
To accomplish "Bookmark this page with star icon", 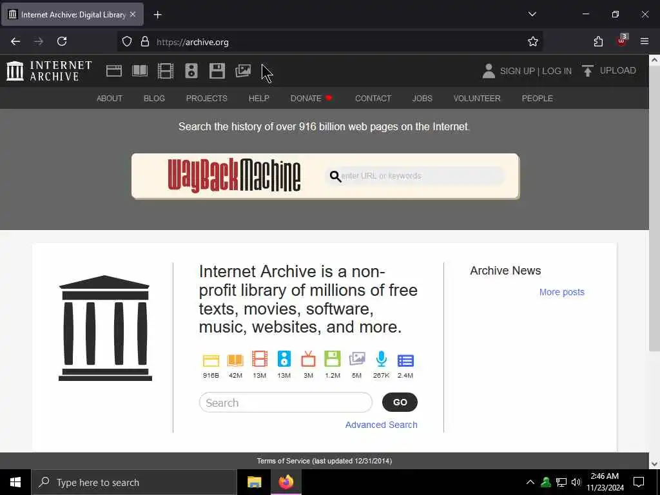I will click(x=532, y=41).
